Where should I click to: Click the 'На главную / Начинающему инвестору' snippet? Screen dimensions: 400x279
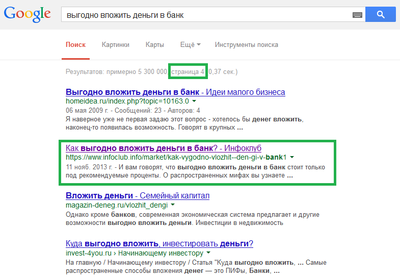tap(126, 262)
